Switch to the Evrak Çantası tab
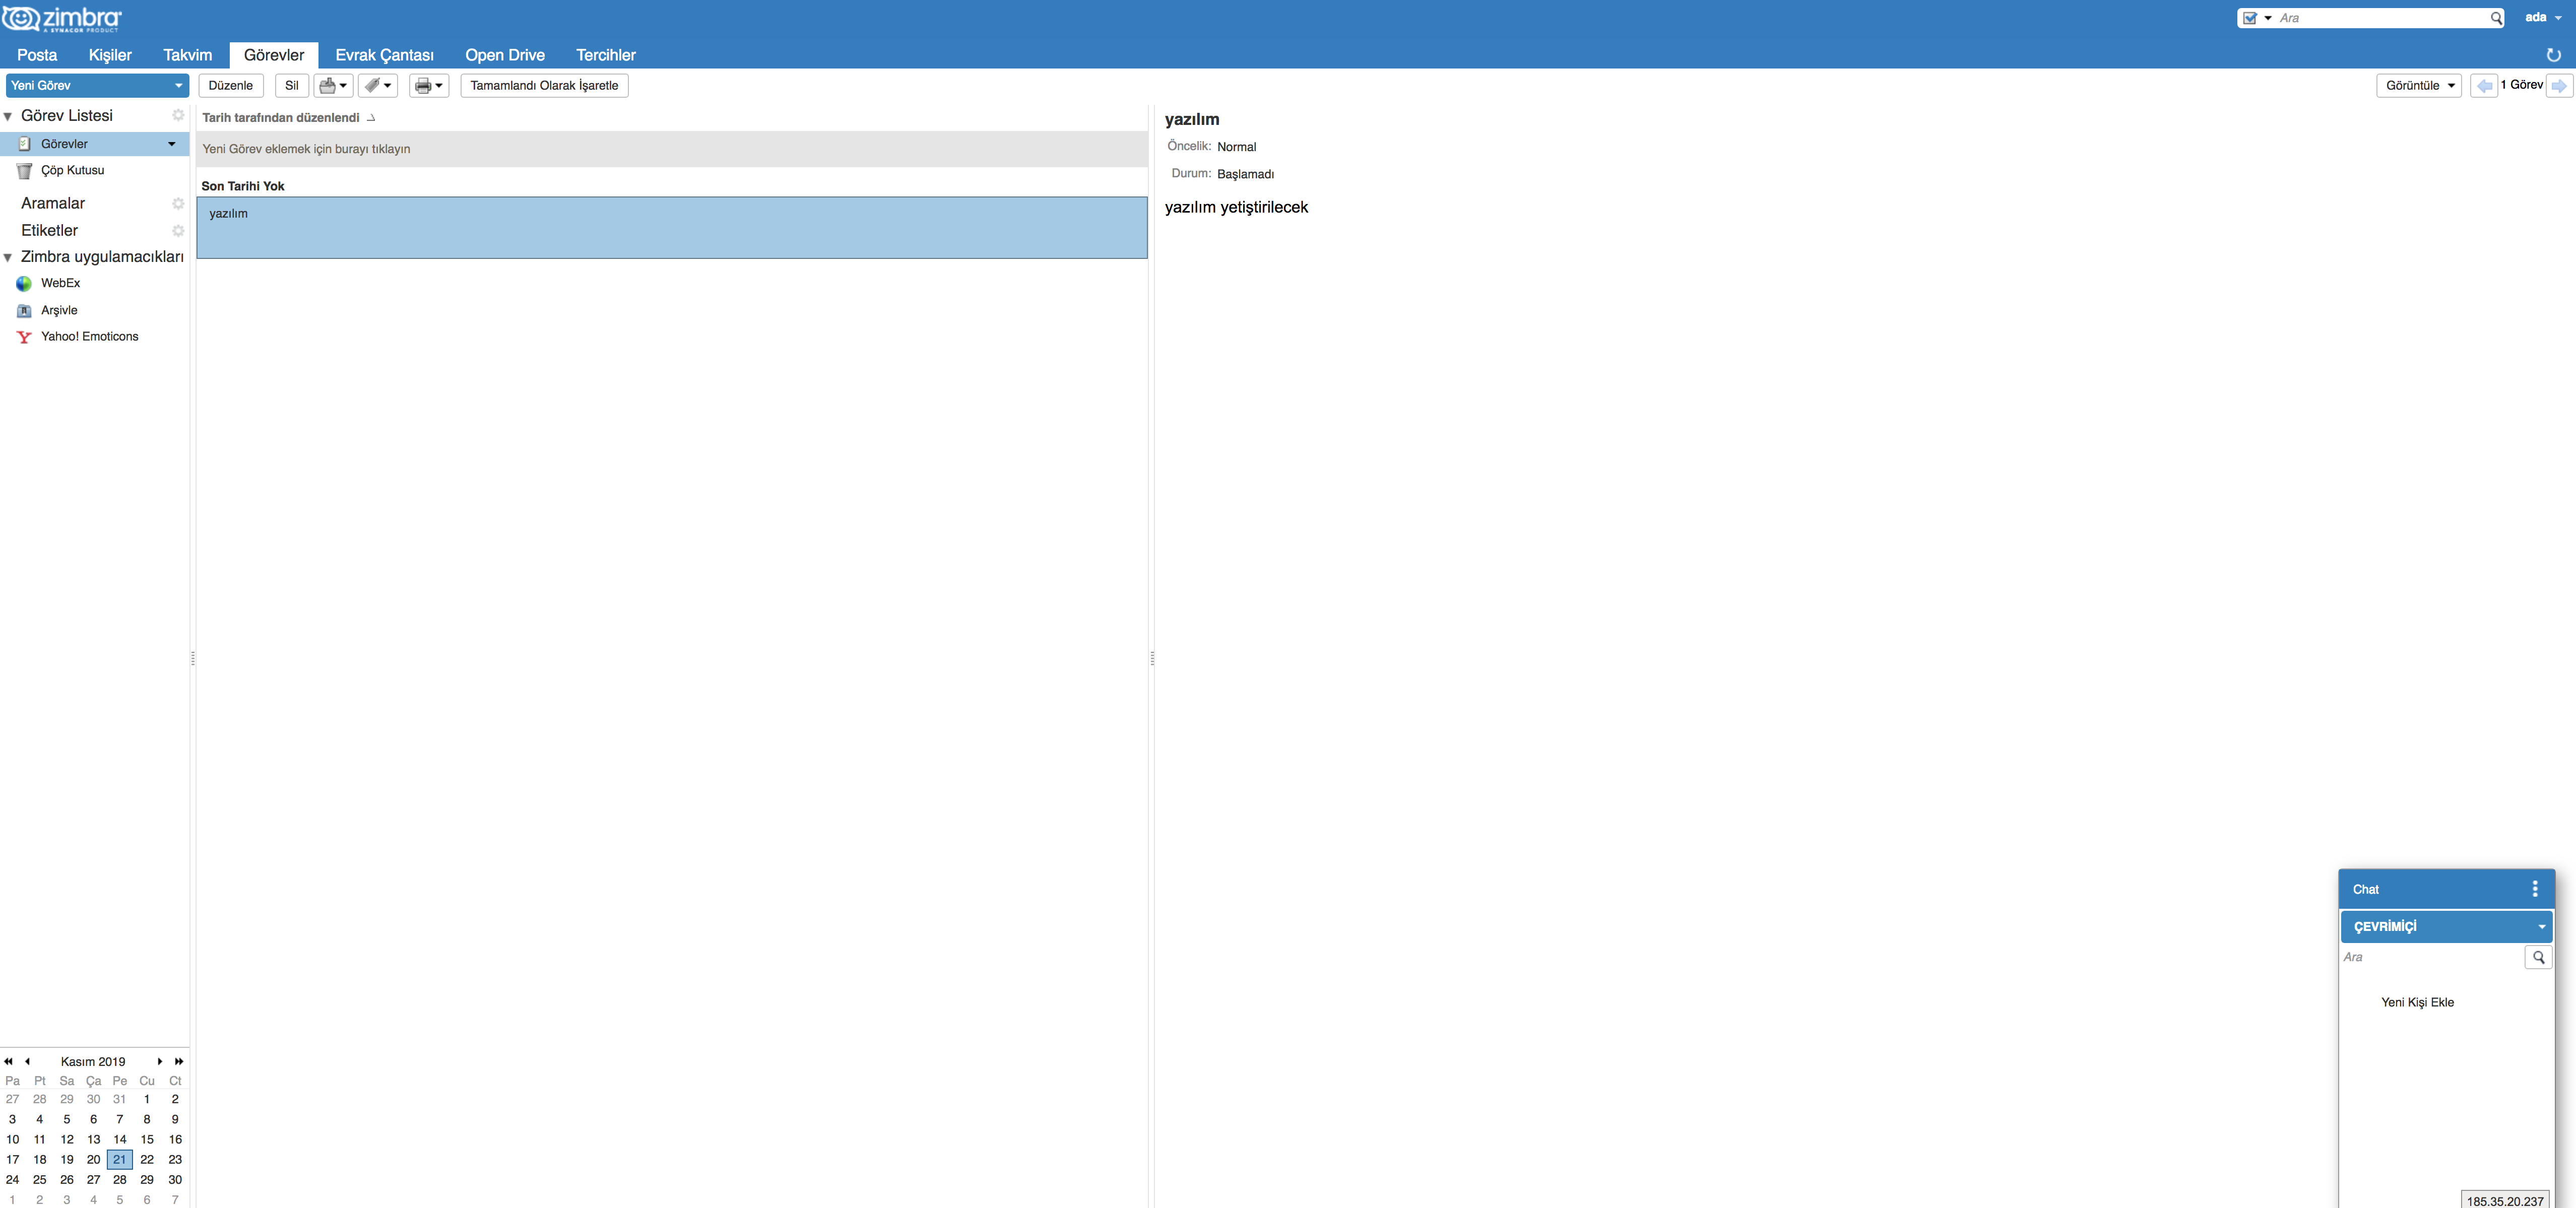This screenshot has width=2576, height=1208. click(384, 55)
